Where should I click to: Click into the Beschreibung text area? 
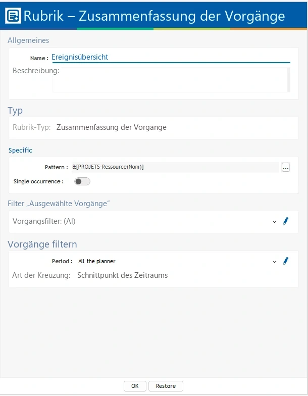170,80
